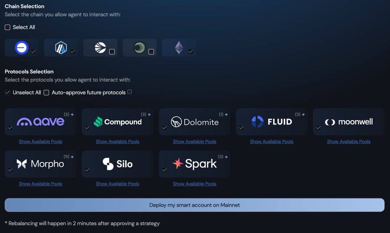Click the Morpho protocol logo
Viewport: 390px width, 233px height.
[x=40, y=164]
